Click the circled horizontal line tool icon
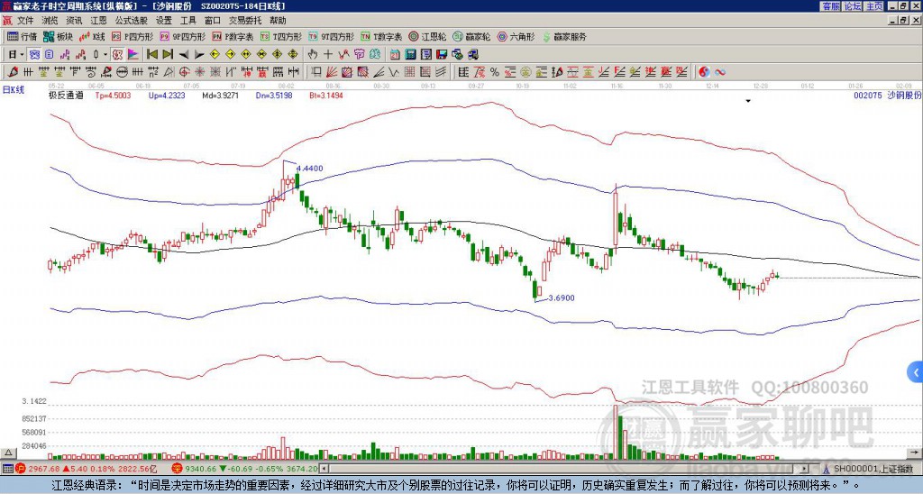923x494 pixels. (122, 72)
